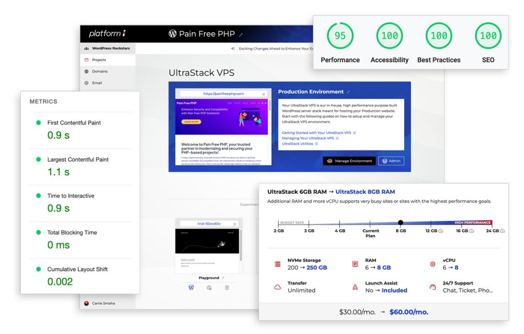The height and width of the screenshot is (334, 524).
Task: Open the WordPress icon under Playground
Action: pos(191,287)
